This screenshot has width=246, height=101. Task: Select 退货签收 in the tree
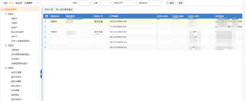coord(15,95)
